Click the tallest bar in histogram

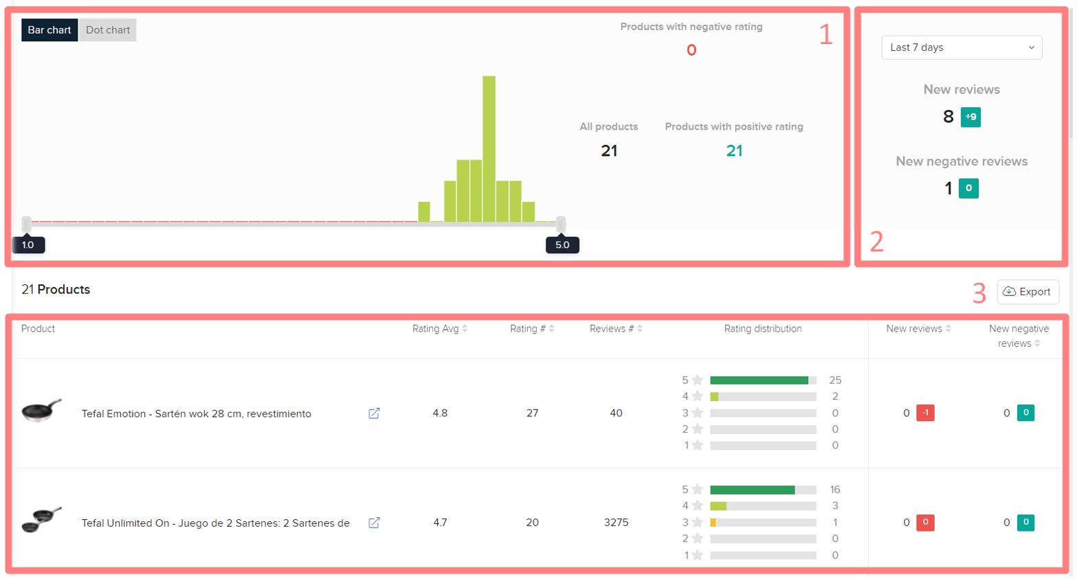[489, 149]
